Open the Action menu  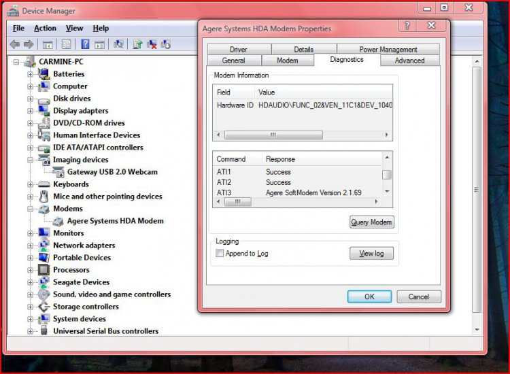(x=45, y=29)
